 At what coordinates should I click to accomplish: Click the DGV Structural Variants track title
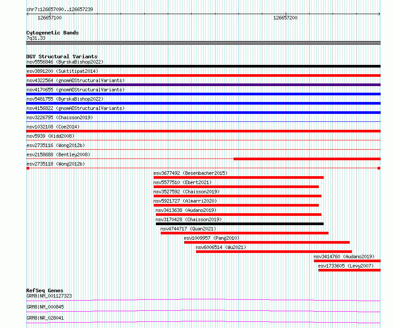point(62,57)
